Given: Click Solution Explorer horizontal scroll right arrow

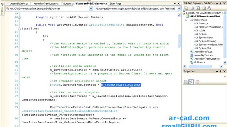Looking at the screenshot, I should pyautogui.click(x=221, y=66).
